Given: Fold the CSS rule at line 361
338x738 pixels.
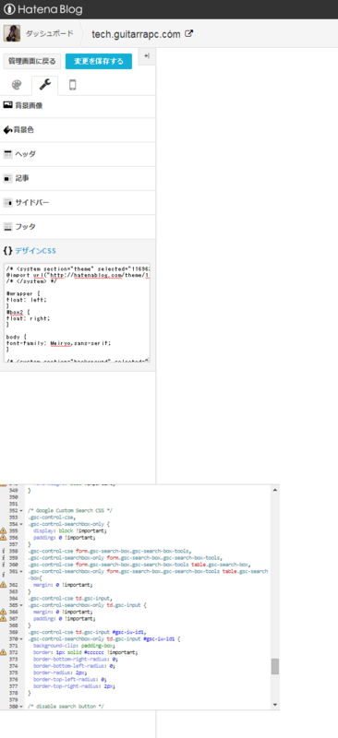Looking at the screenshot, I should [21, 571].
